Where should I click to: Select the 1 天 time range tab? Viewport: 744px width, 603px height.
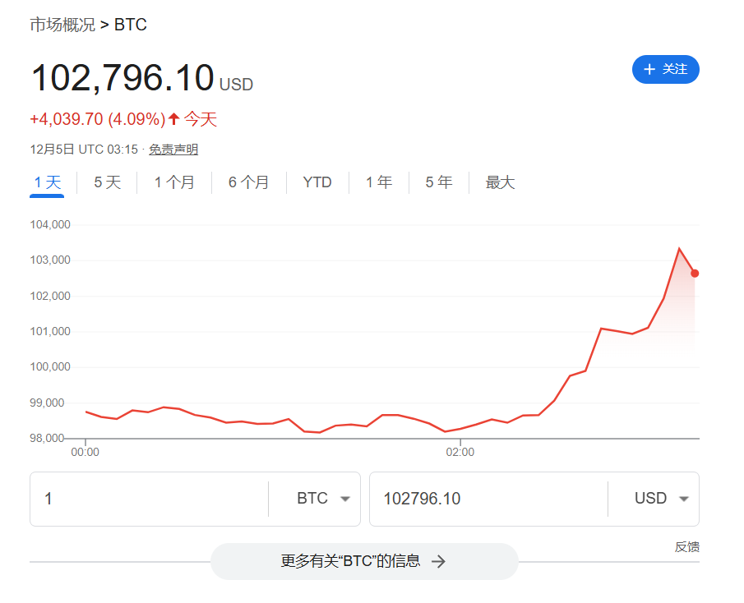point(48,182)
